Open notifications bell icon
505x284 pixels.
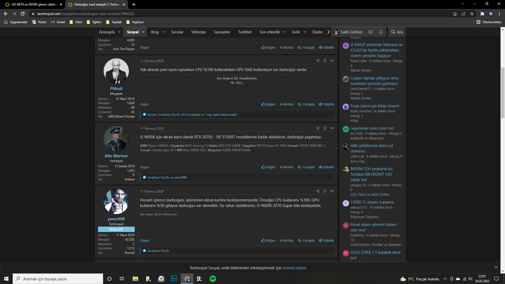pos(381,32)
